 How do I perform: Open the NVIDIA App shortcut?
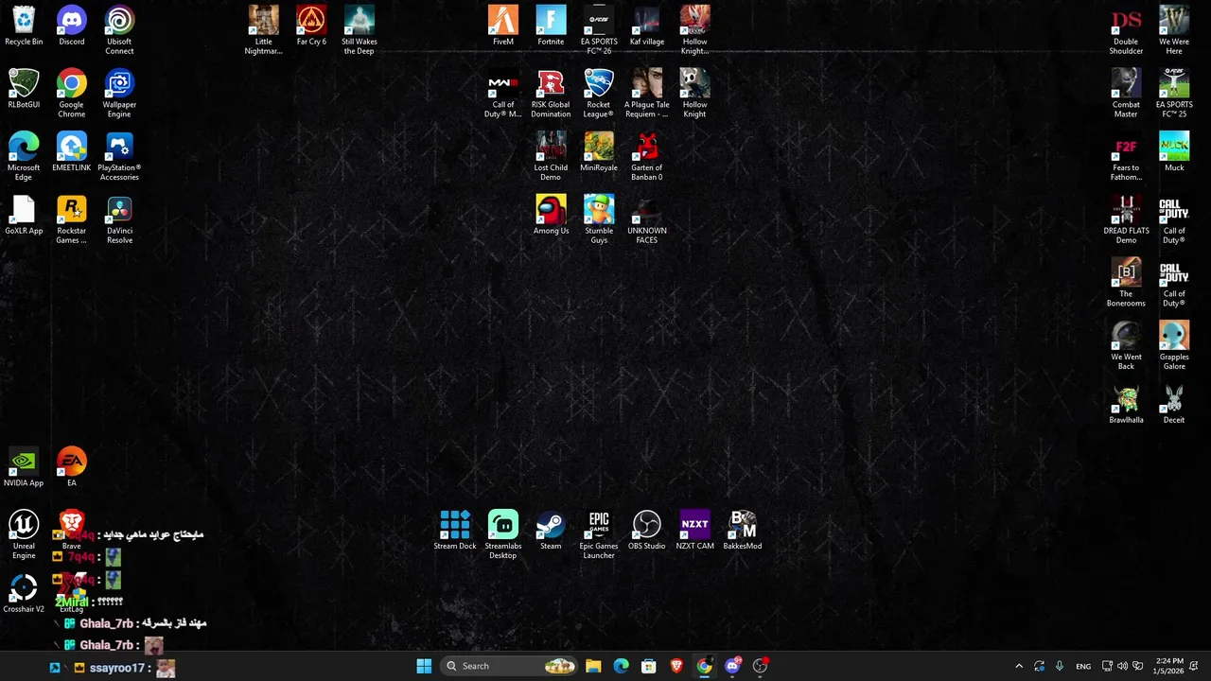tap(24, 468)
